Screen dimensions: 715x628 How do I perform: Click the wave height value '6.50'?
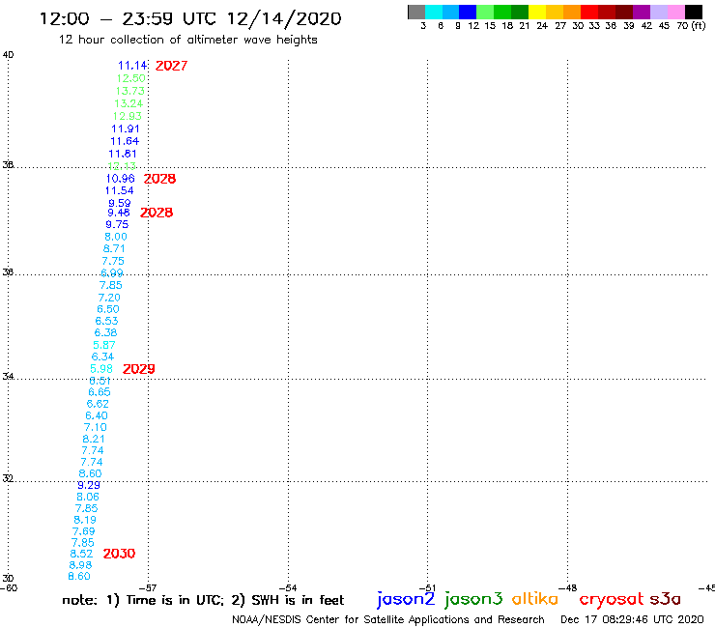click(x=108, y=309)
